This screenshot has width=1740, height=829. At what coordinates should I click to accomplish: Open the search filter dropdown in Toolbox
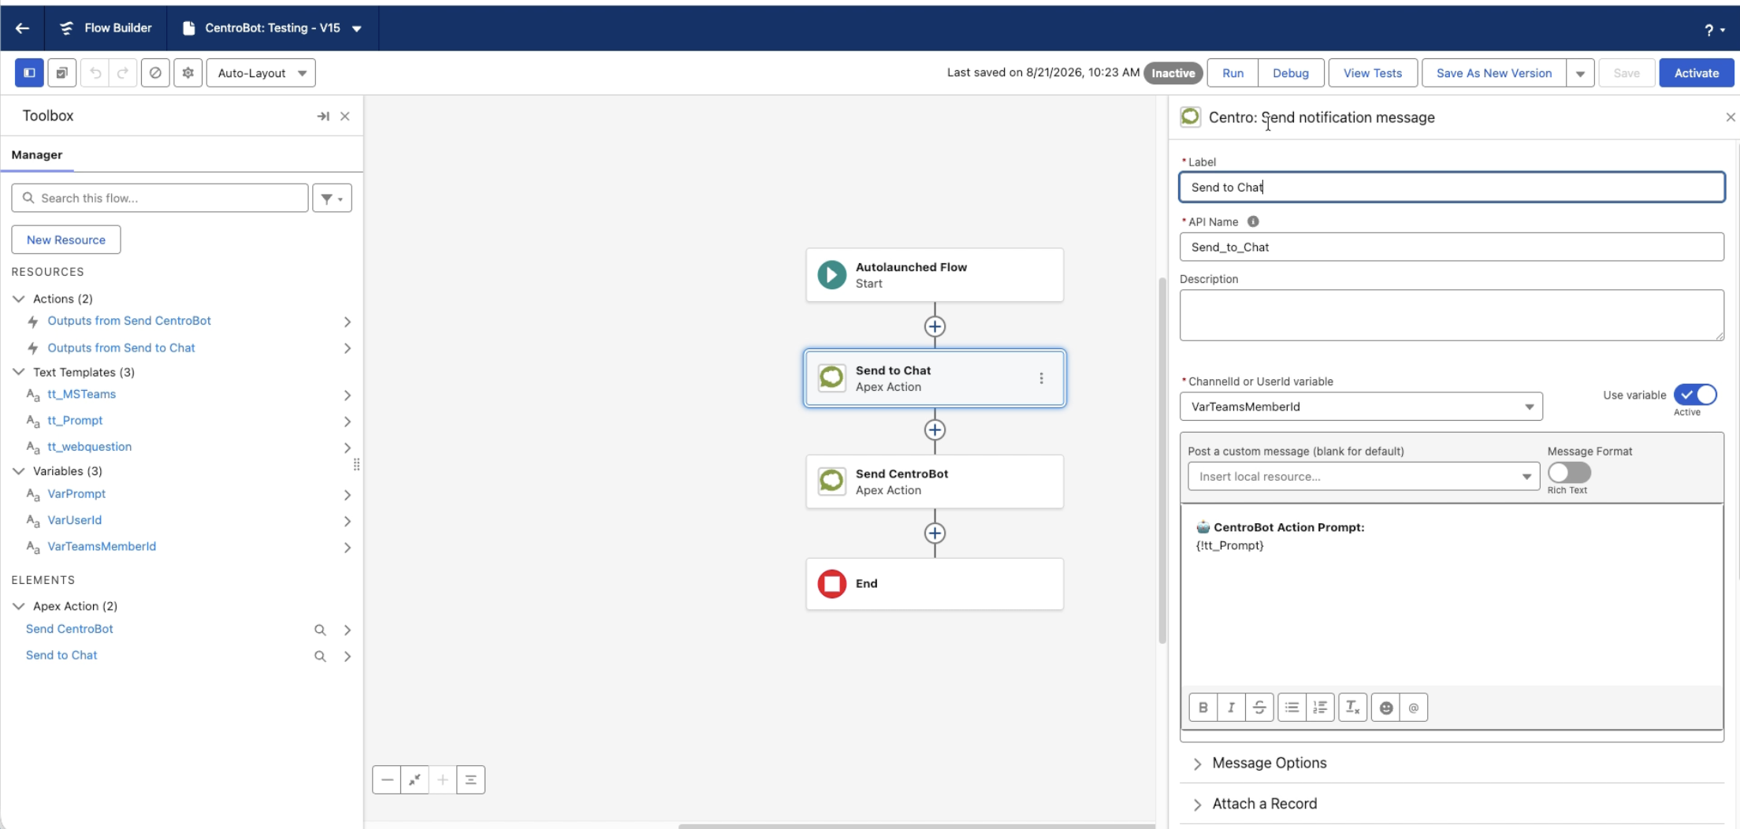tap(332, 199)
